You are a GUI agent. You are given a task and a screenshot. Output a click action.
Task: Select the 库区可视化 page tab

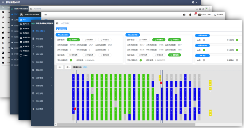tap(61, 29)
